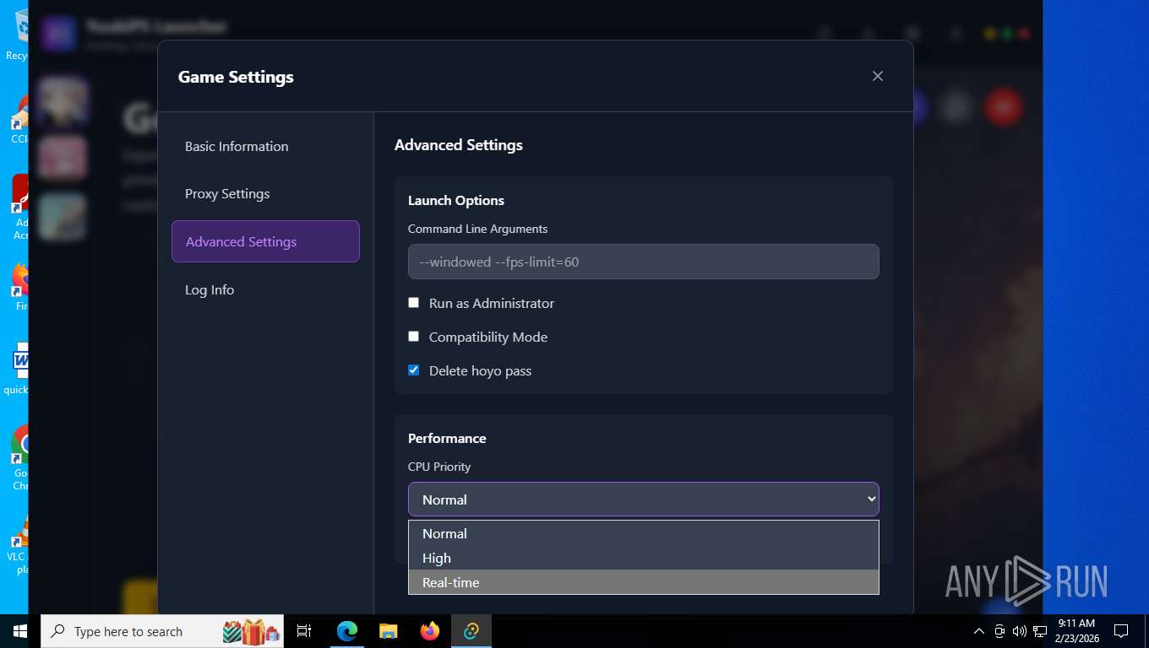Open File Explorer from the taskbar

tap(388, 631)
